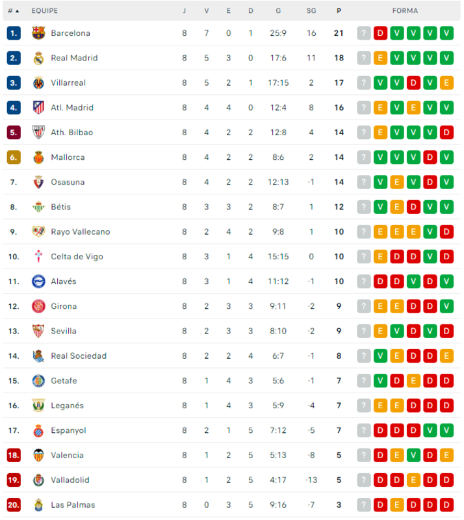Image resolution: width=464 pixels, height=520 pixels.
Task: Click Barcelona's red D form badge
Action: (380, 33)
